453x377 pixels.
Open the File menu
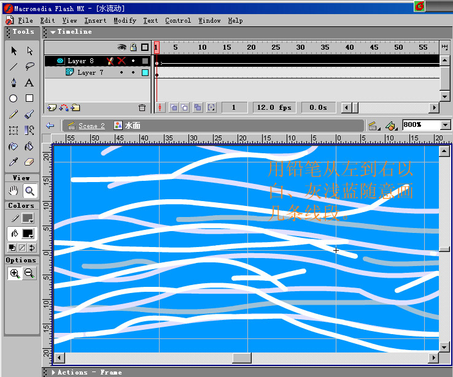[25, 21]
